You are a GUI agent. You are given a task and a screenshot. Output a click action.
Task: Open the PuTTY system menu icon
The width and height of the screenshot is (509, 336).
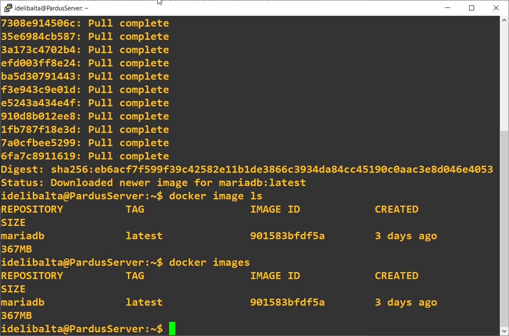pos(7,8)
